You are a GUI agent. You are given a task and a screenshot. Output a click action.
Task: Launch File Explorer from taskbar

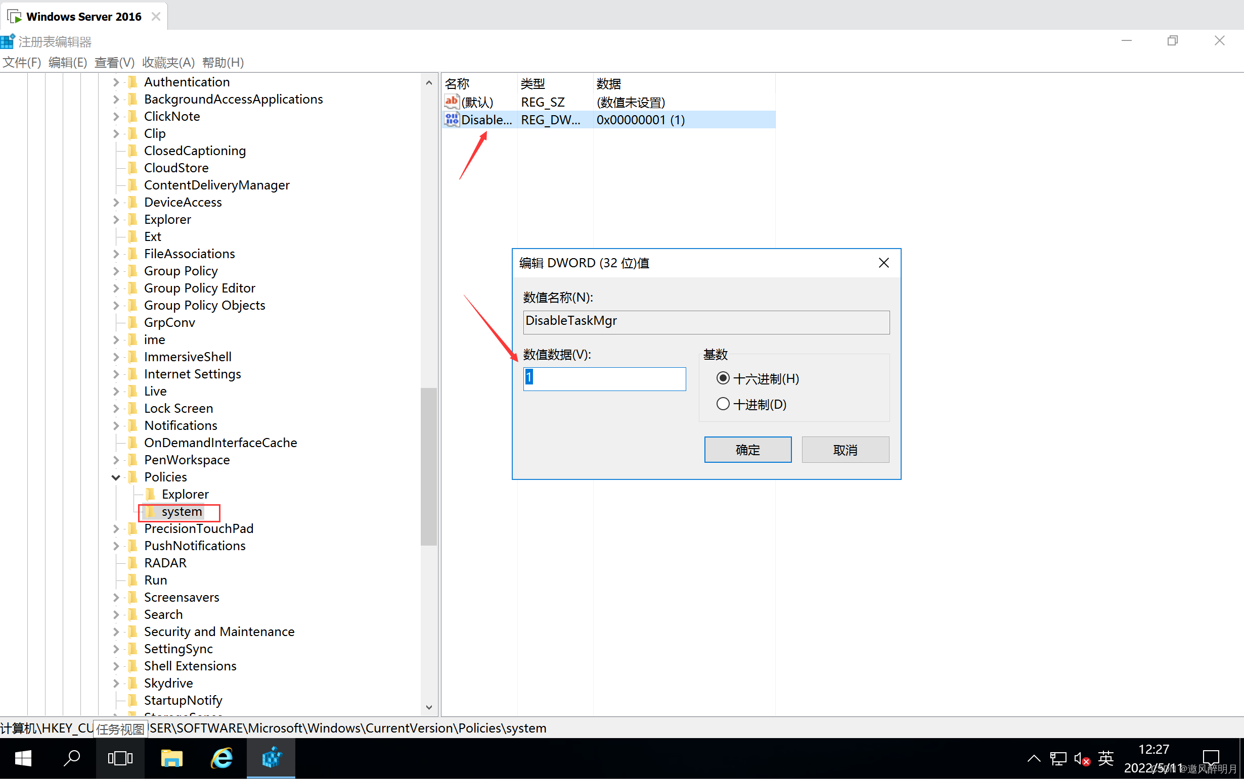coord(172,758)
